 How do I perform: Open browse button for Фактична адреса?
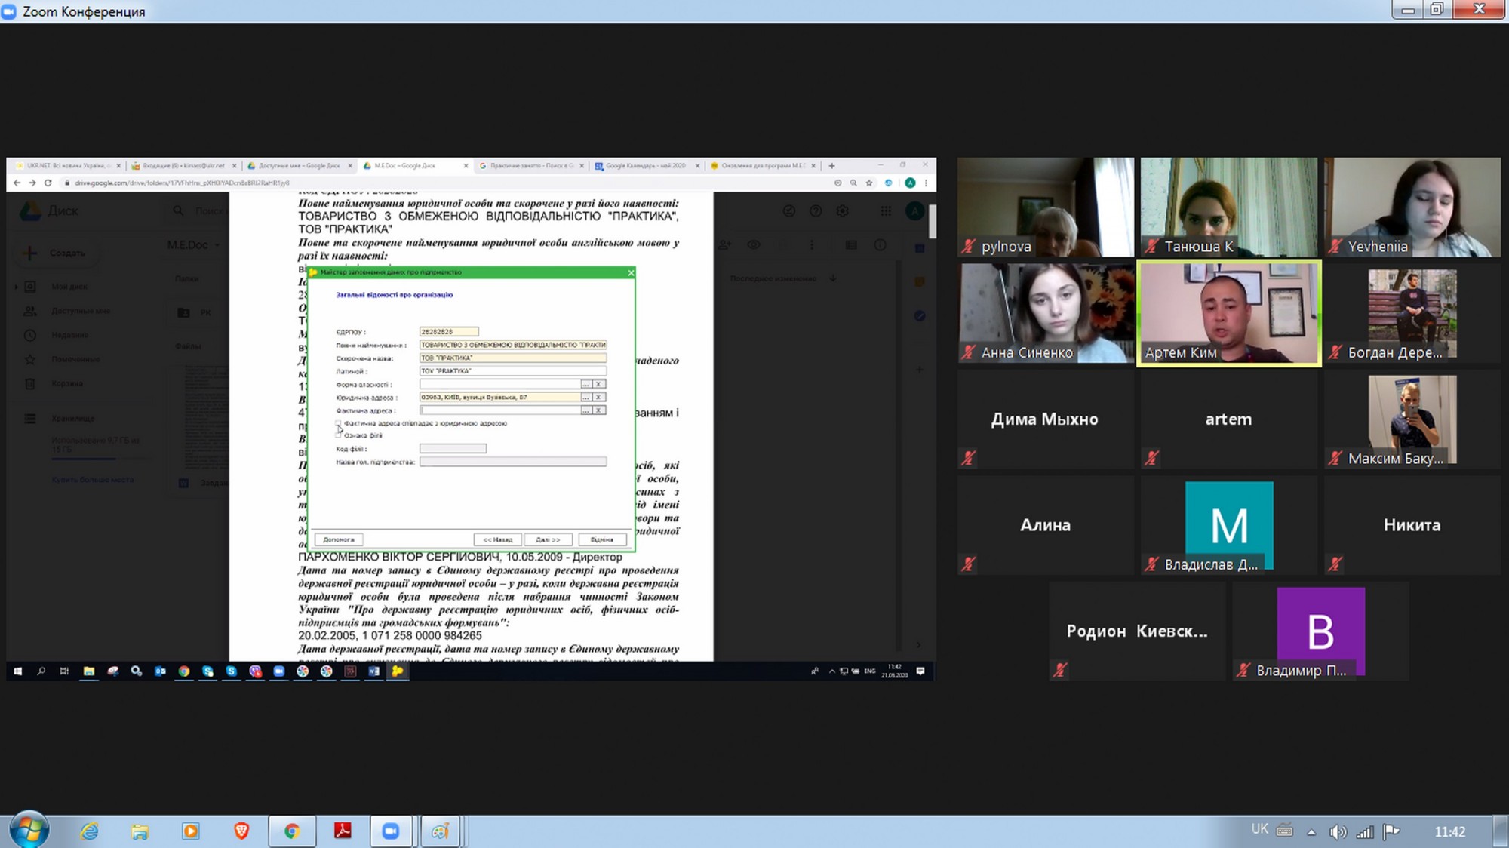pos(585,410)
